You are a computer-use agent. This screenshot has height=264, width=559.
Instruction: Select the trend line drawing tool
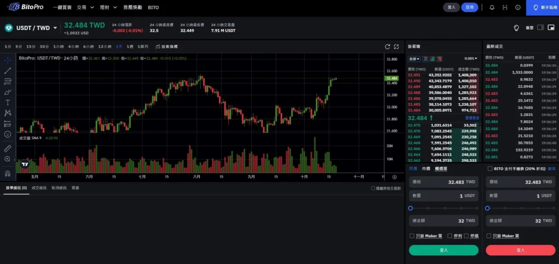point(8,71)
